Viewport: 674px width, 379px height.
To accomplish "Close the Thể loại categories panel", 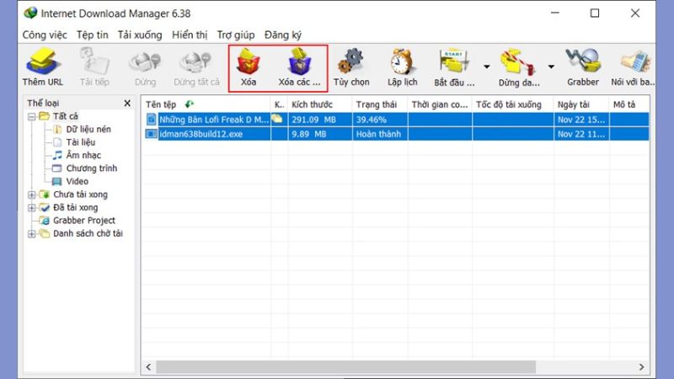I will (127, 103).
